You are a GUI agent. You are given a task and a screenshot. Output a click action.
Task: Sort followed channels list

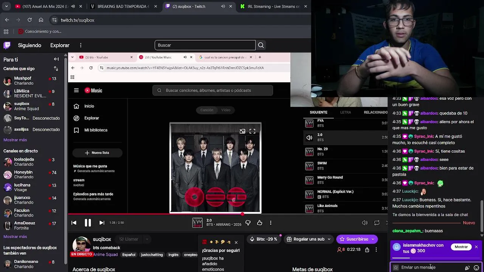56,69
